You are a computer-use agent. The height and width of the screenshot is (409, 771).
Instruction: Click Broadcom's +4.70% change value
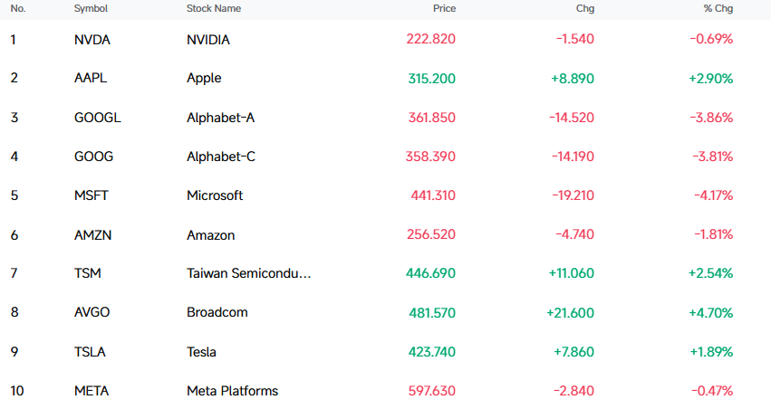[x=711, y=313]
